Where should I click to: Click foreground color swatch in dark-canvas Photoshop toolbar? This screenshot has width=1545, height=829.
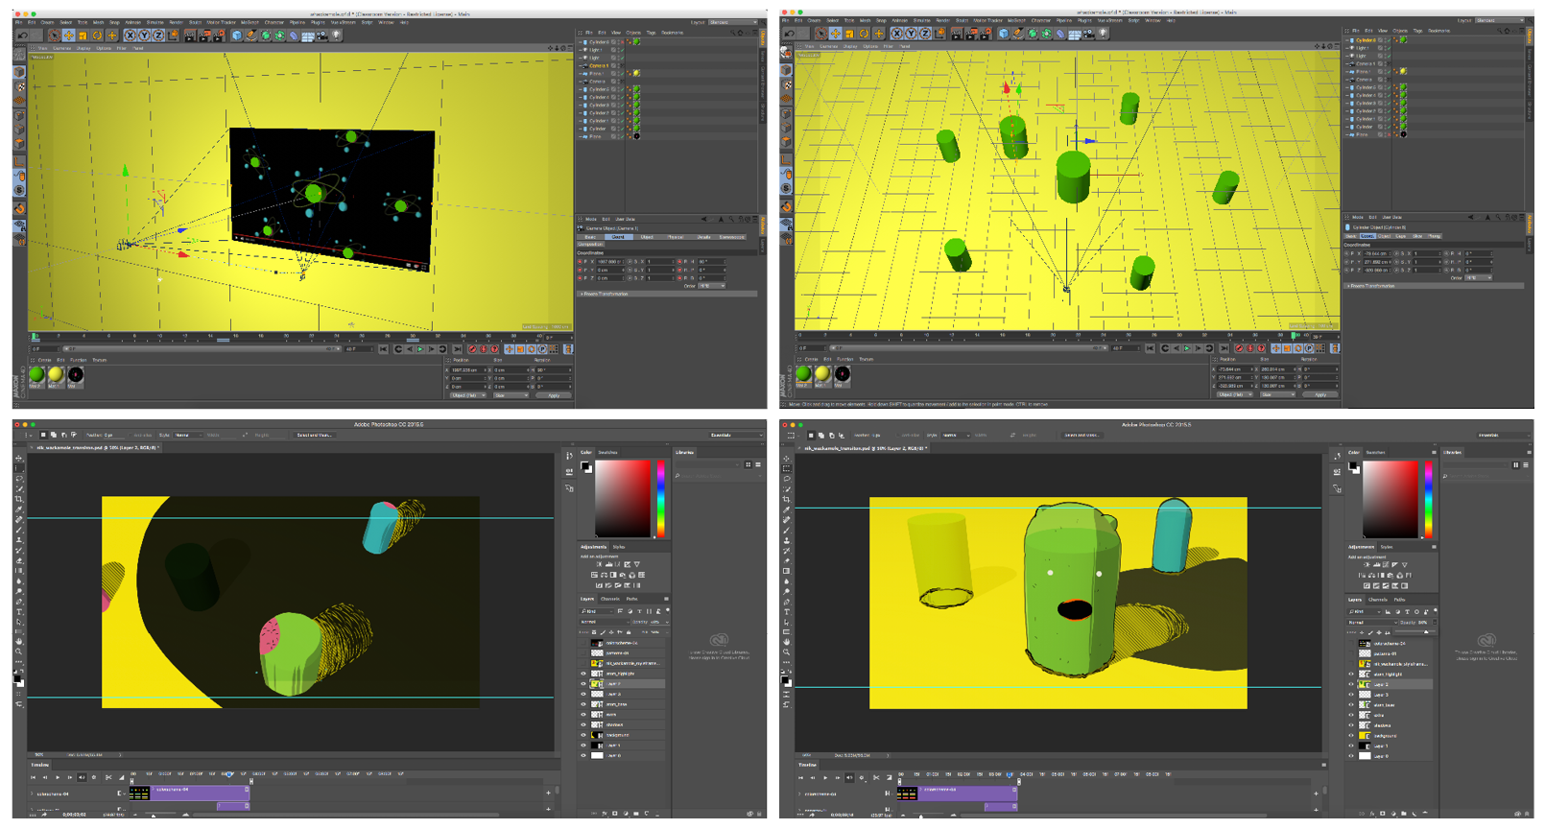(x=17, y=678)
